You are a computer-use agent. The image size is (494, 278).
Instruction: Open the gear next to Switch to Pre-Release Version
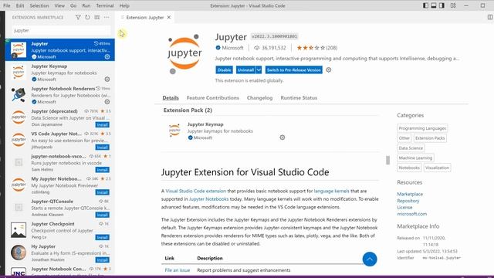pyautogui.click(x=329, y=70)
